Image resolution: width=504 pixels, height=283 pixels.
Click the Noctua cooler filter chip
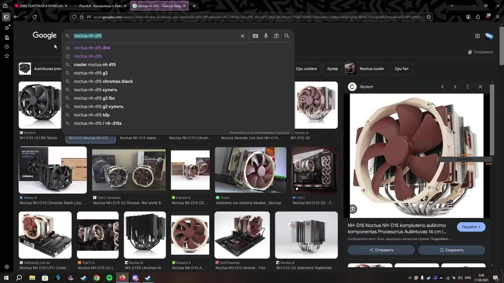tap(366, 69)
